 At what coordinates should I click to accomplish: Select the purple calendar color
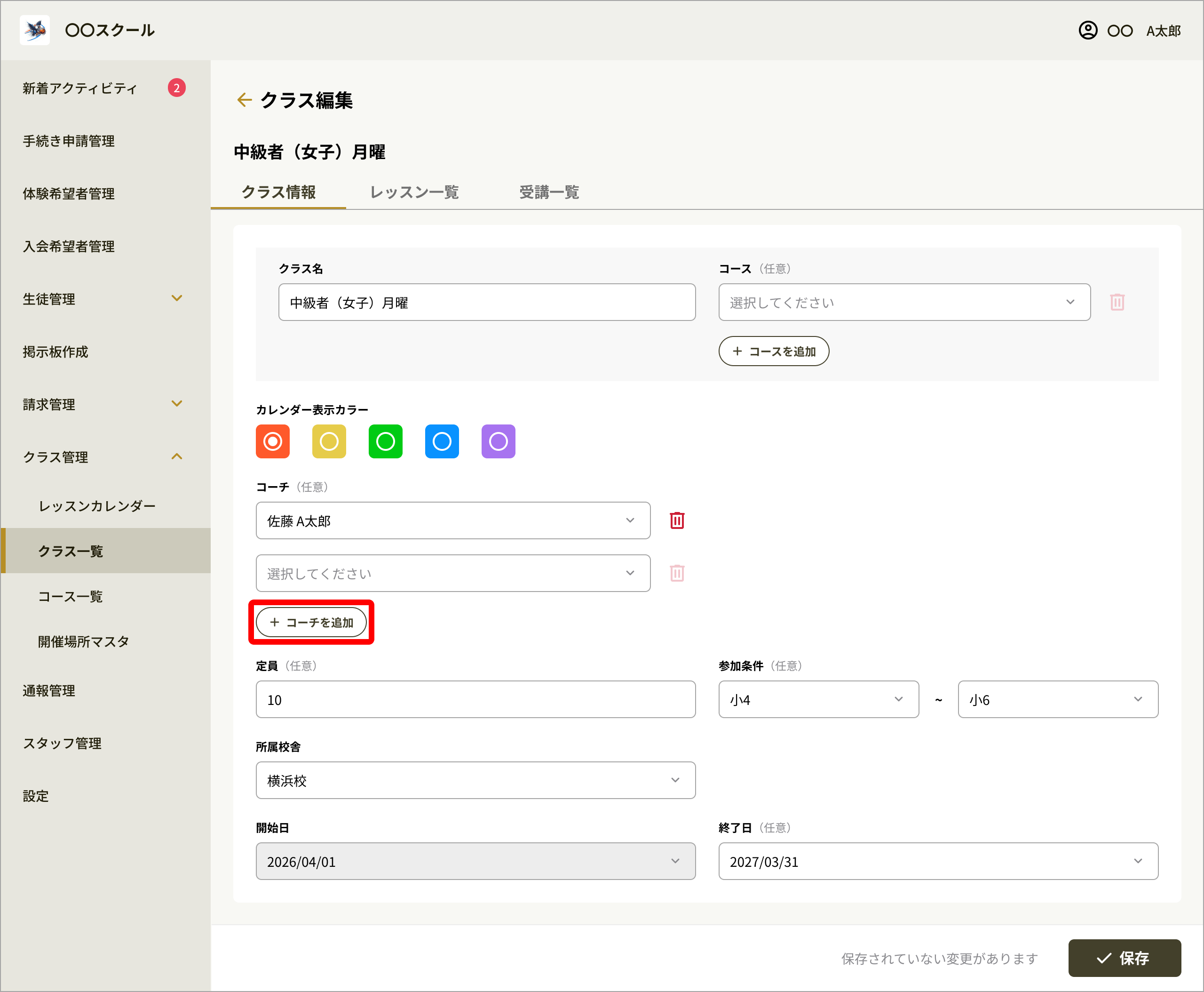[x=499, y=441]
